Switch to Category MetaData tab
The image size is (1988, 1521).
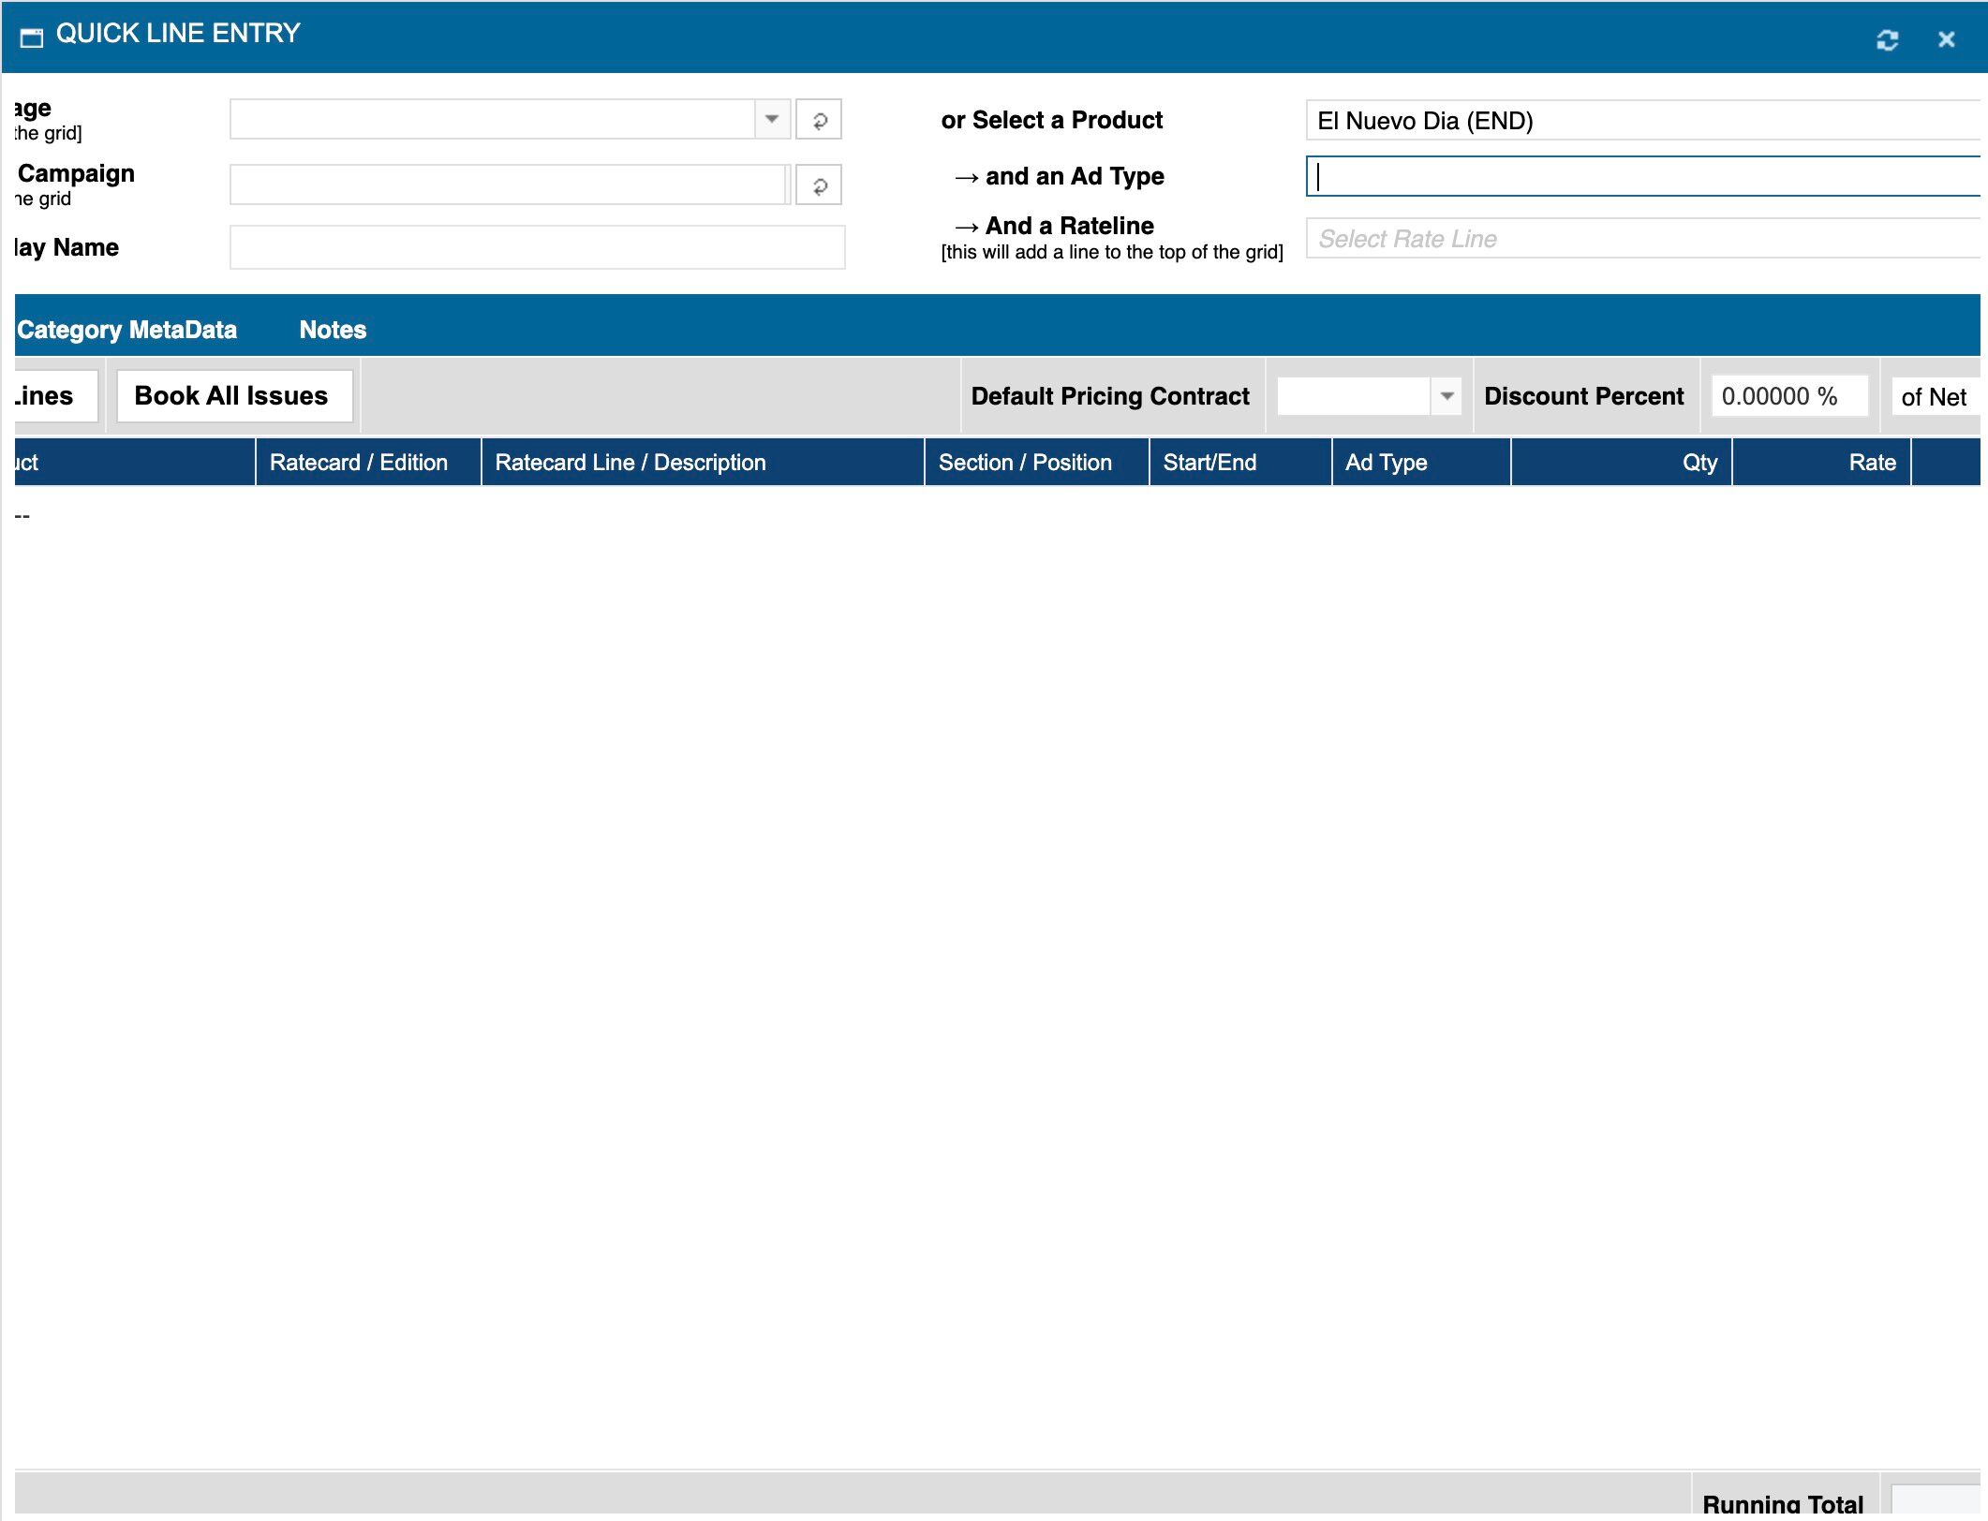click(127, 330)
